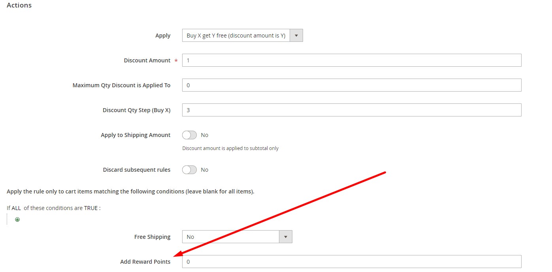Click the 'Discount Amount' field label
This screenshot has width=552, height=272.
(147, 60)
